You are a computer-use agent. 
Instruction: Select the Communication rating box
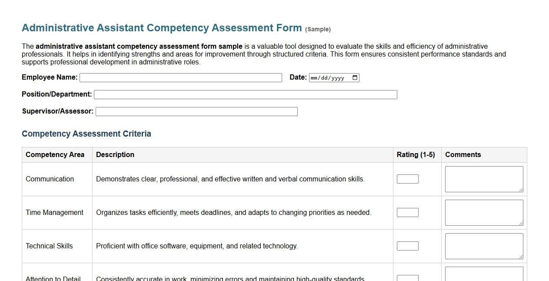[x=407, y=178]
